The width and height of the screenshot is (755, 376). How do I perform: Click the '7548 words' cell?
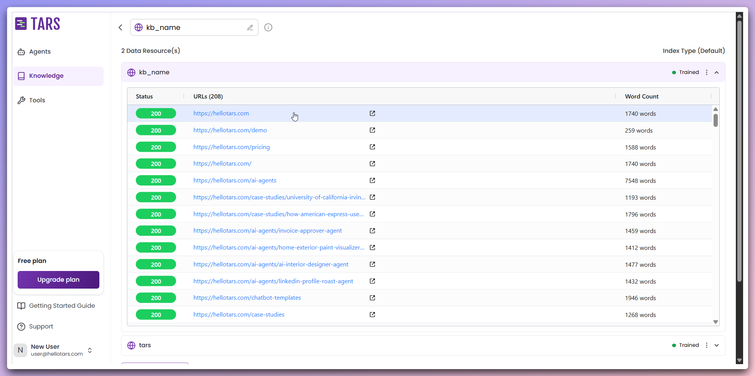coord(640,181)
